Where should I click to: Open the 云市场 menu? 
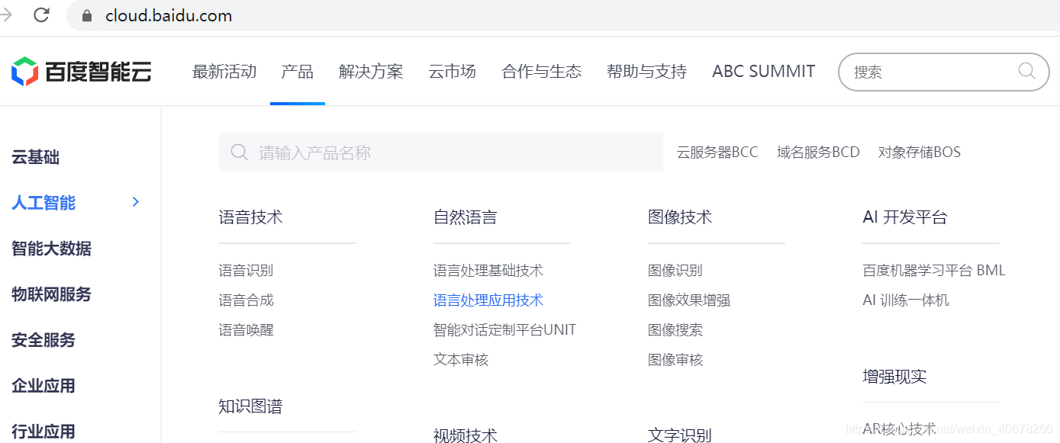pos(452,72)
